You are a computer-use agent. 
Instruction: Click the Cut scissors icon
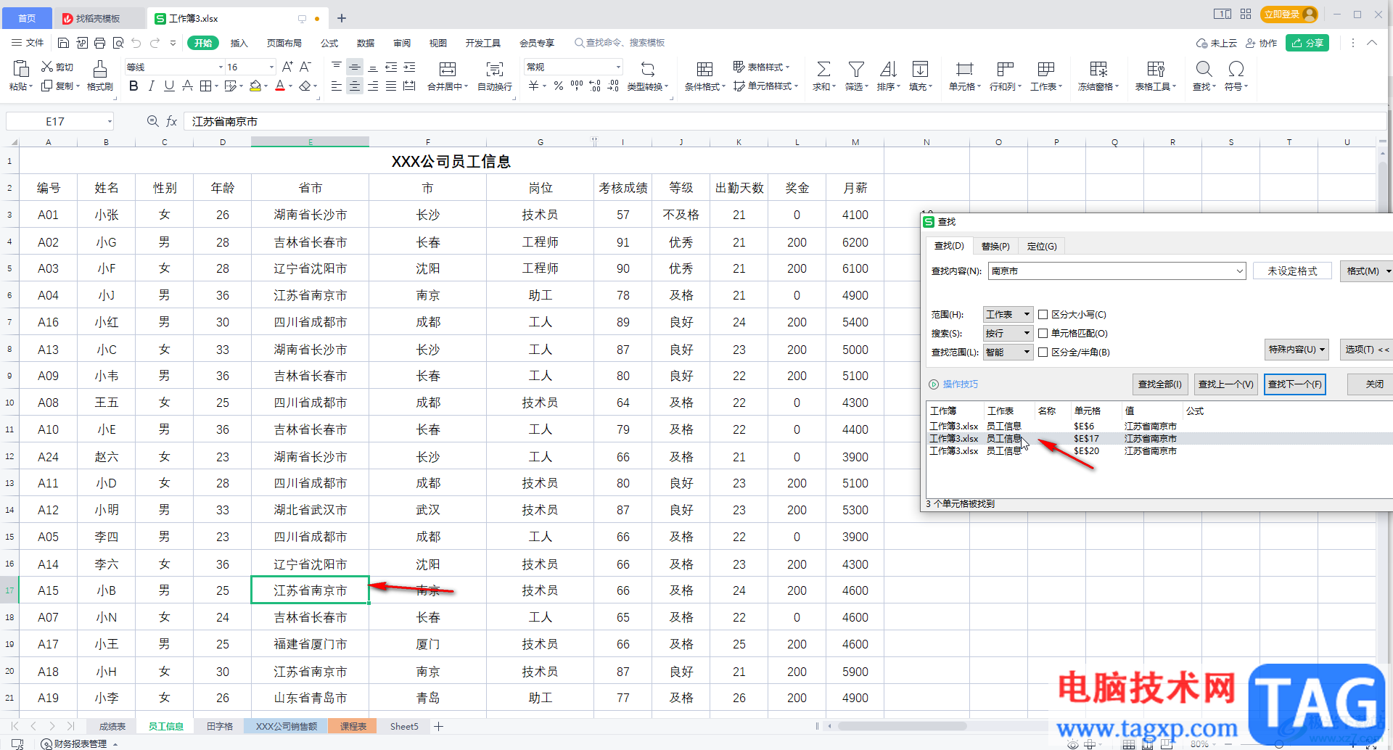pyautogui.click(x=47, y=67)
